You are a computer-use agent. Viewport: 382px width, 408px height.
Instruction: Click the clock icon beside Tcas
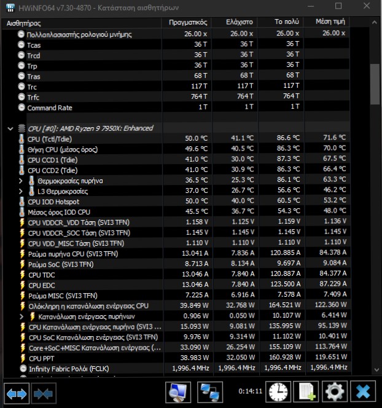(21, 45)
